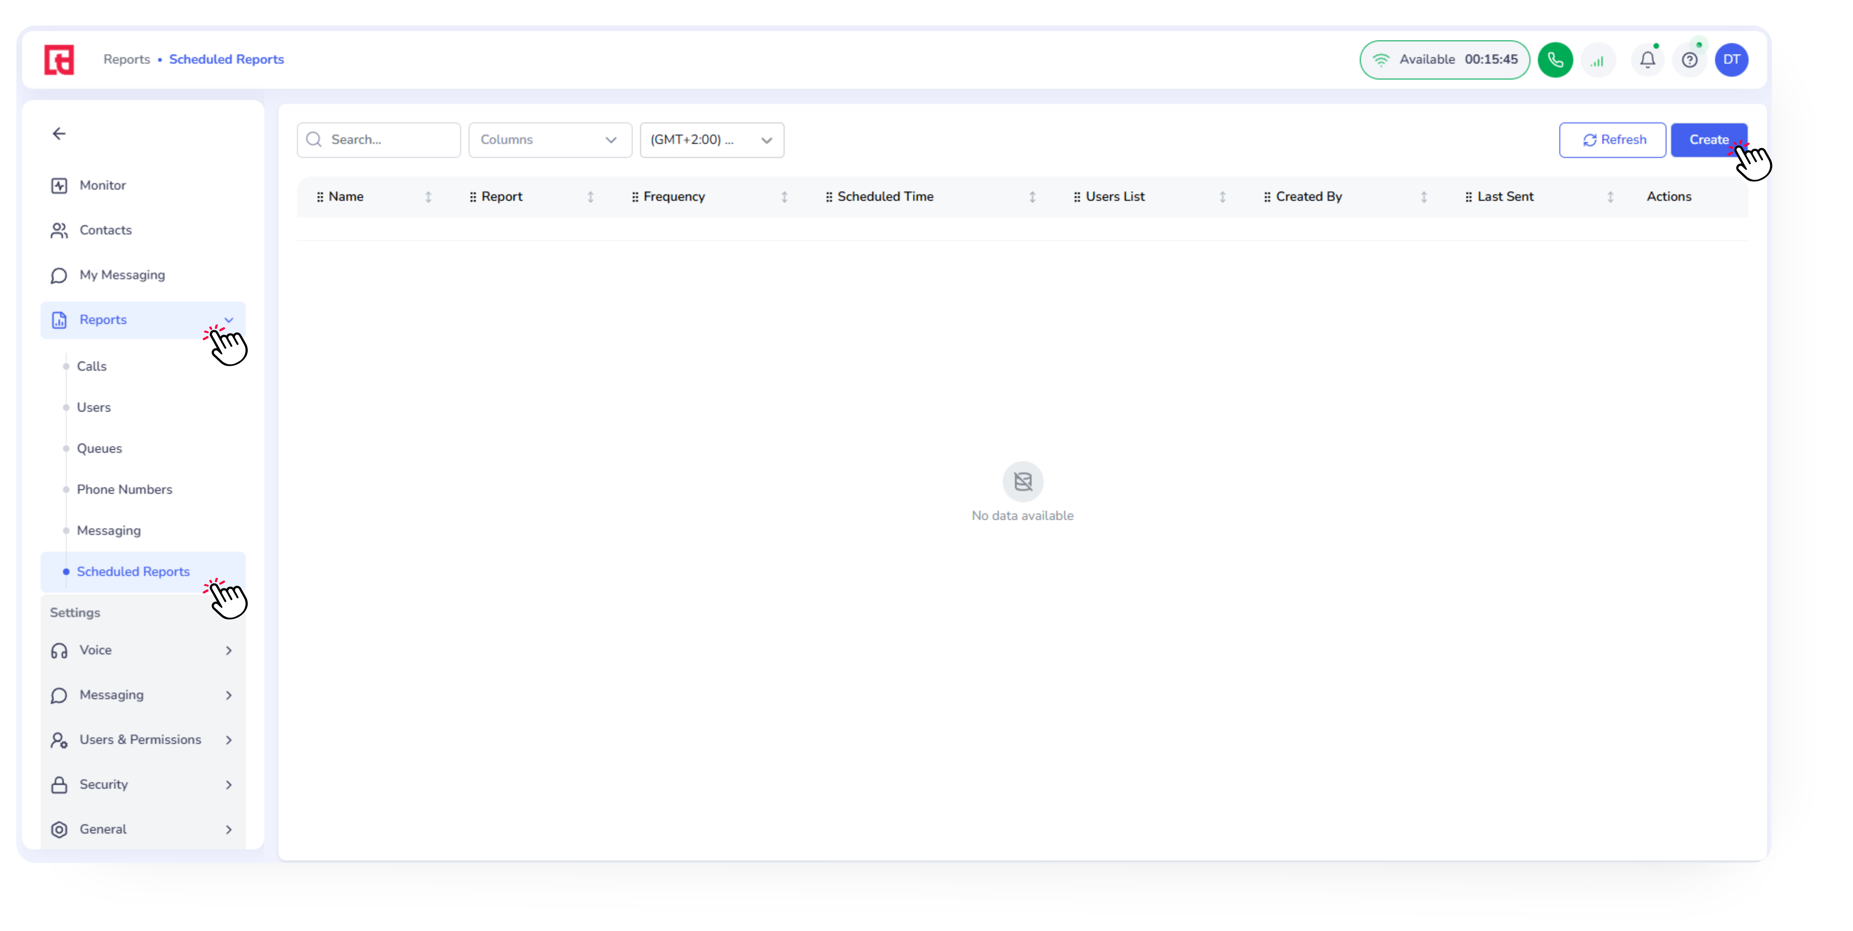Toggle the Available status pill
The width and height of the screenshot is (1853, 931).
pos(1444,60)
